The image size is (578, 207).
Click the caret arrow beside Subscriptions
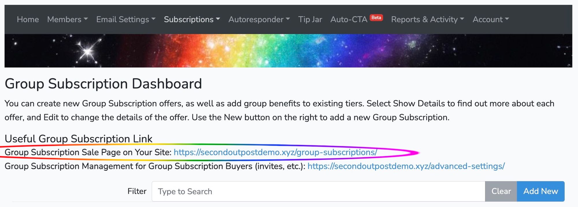click(218, 19)
